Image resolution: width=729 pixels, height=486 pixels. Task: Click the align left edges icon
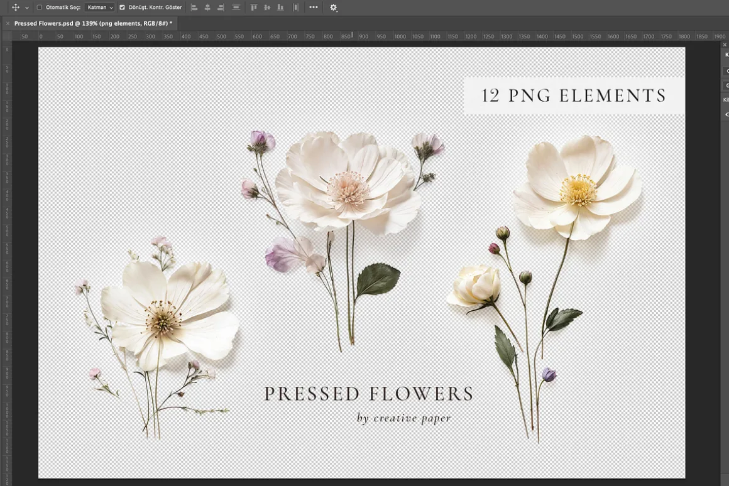[194, 8]
